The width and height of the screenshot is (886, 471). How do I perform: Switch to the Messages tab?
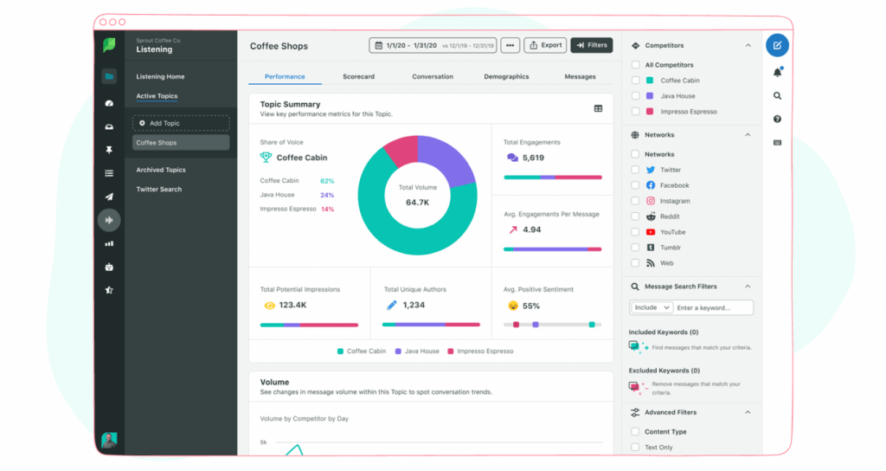(x=580, y=77)
